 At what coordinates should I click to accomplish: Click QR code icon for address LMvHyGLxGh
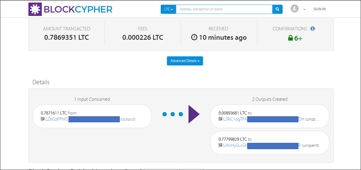pos(220,145)
